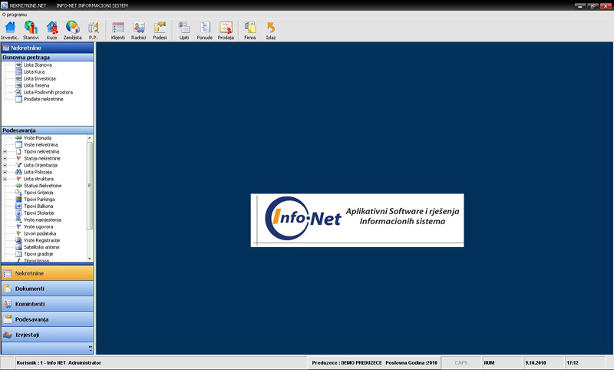This screenshot has height=370, width=614.
Task: Switch to the Izvjestaji navigation tab
Action: click(48, 335)
